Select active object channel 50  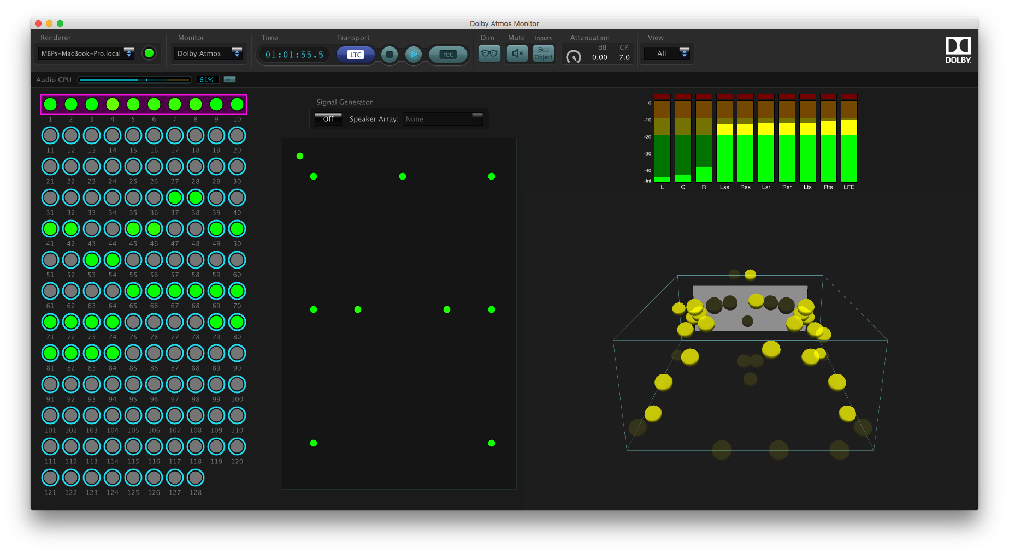pyautogui.click(x=237, y=228)
